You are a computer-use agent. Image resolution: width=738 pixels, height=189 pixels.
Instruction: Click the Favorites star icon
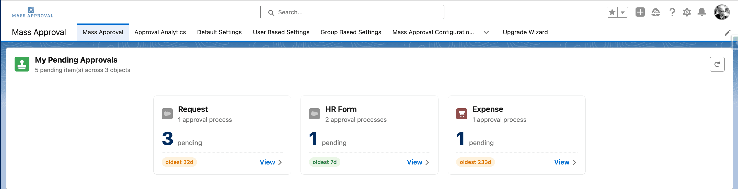(x=612, y=12)
